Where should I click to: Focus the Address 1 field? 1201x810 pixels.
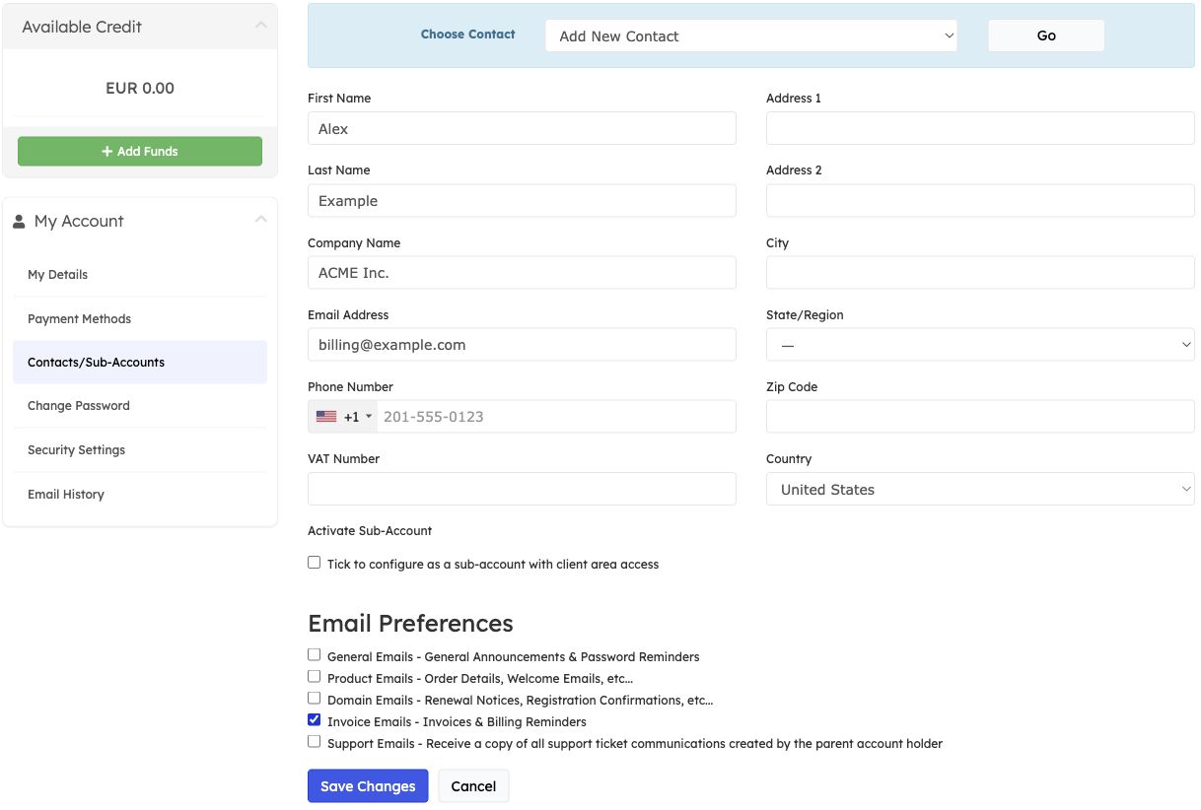[980, 128]
